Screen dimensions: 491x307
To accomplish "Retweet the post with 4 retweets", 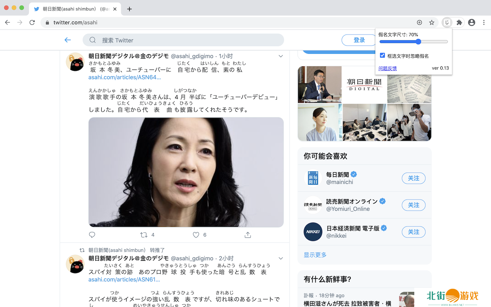I will [x=144, y=235].
